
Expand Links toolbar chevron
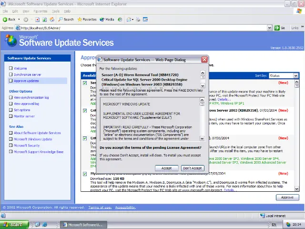click(x=302, y=27)
